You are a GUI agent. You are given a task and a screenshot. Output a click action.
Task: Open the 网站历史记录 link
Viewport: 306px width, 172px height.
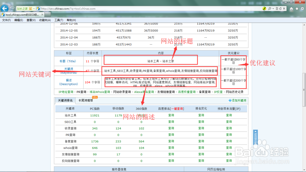click(235, 92)
